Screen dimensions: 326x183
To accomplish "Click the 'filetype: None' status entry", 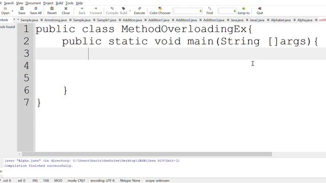I will pyautogui.click(x=130, y=180).
